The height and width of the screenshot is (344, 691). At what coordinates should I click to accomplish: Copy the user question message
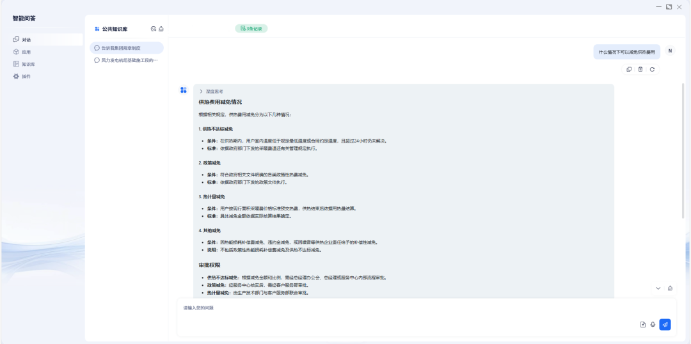pos(629,69)
